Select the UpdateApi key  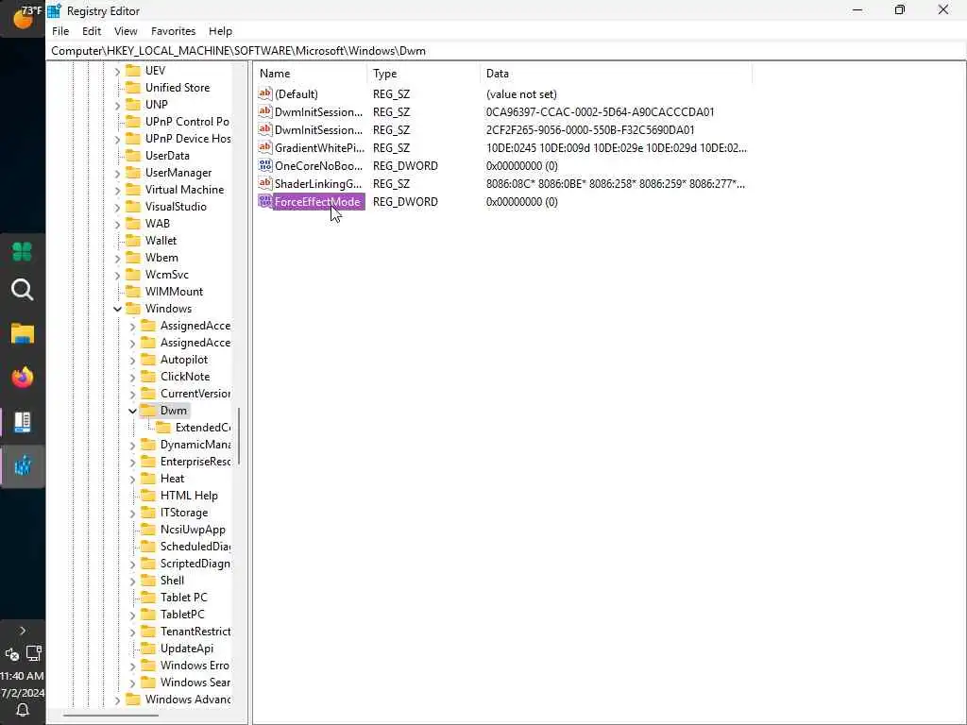click(187, 649)
